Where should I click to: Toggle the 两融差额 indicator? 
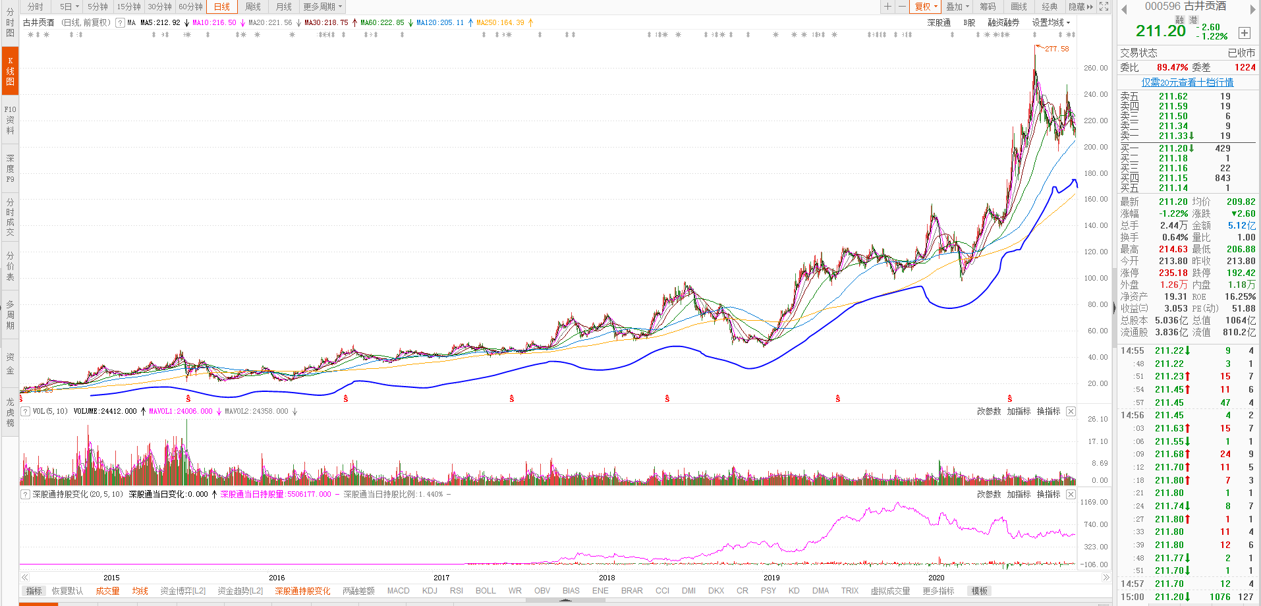pos(358,591)
